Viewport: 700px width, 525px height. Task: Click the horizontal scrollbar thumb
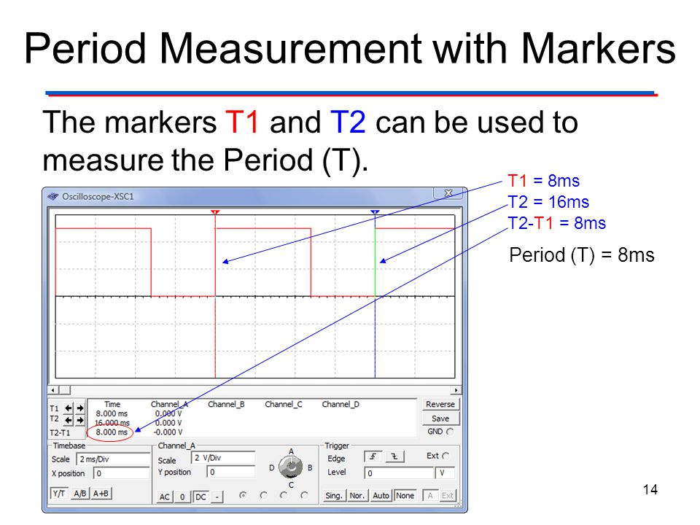point(65,390)
